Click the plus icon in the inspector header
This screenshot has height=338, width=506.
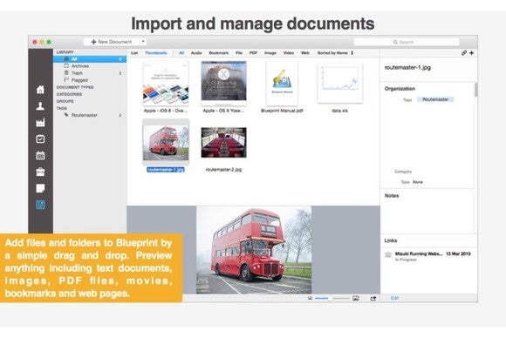tap(471, 53)
